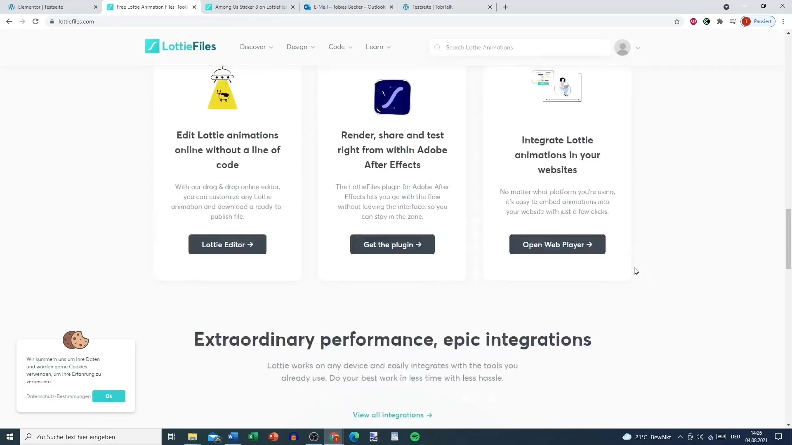
Task: Open the Datenschutz-Bestimmungen link
Action: (x=59, y=396)
